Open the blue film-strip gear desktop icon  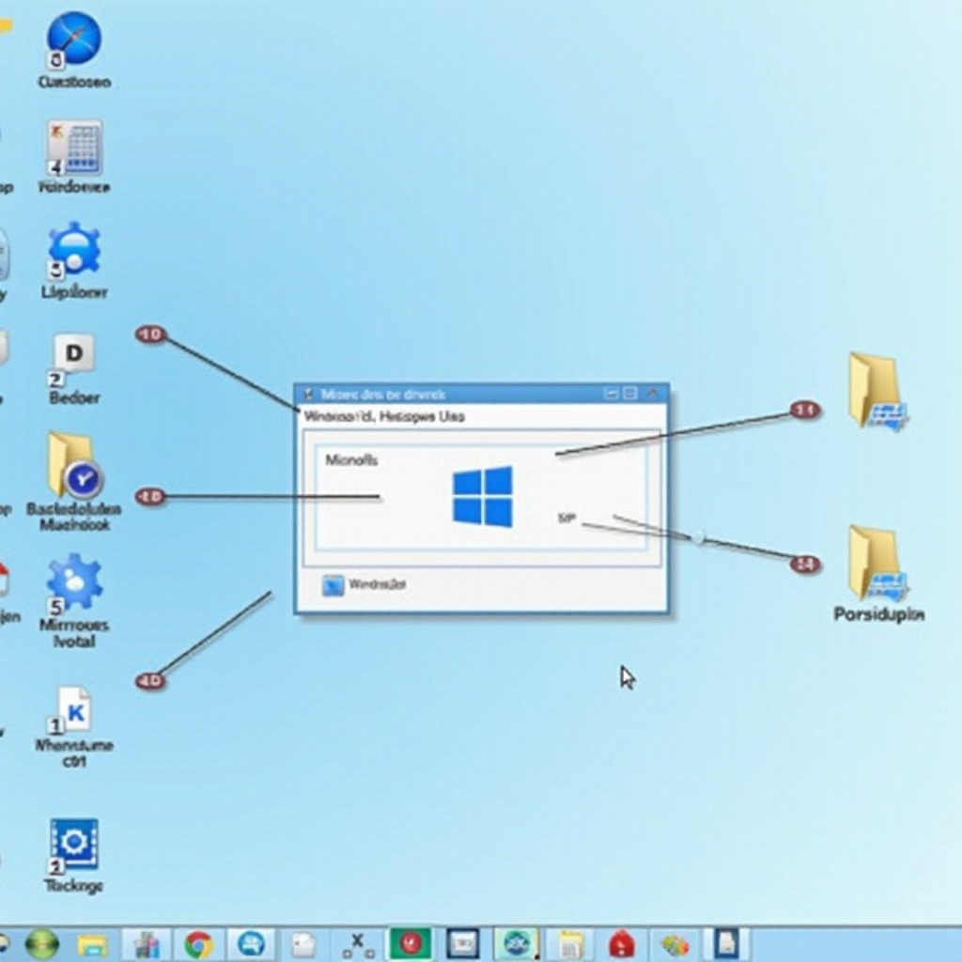pyautogui.click(x=74, y=845)
